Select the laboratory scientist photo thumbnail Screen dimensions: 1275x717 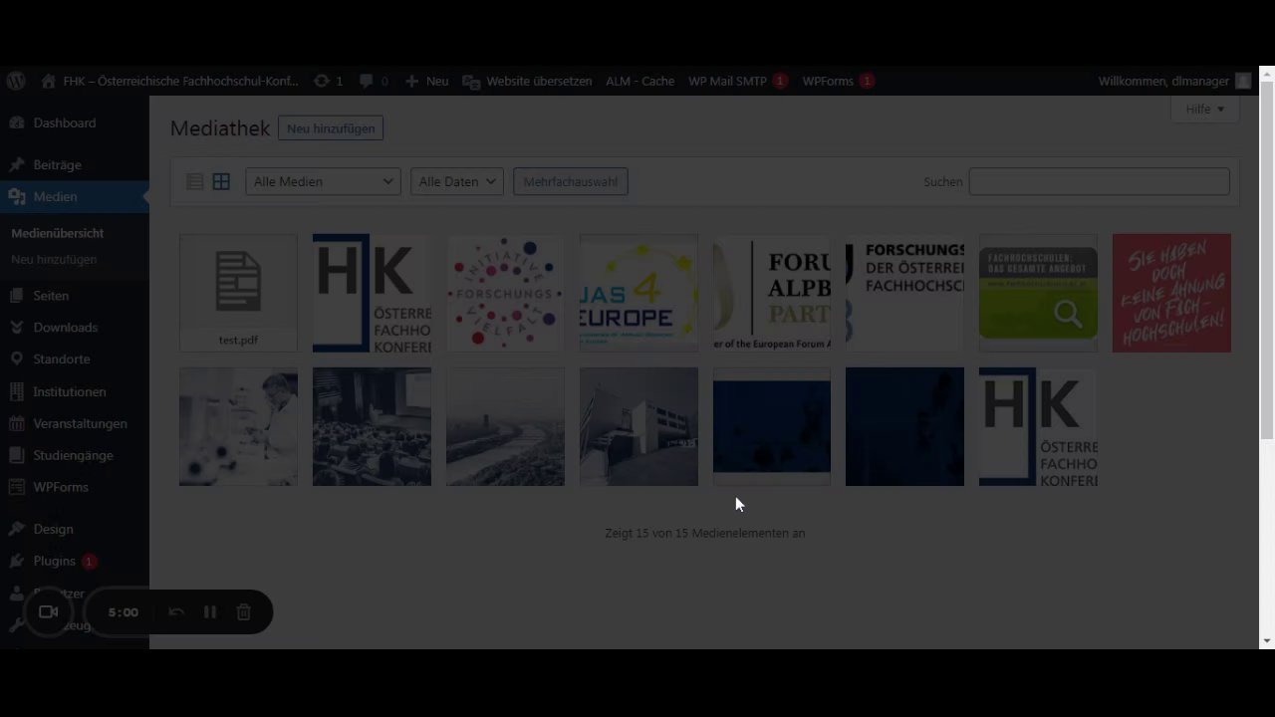tap(238, 426)
